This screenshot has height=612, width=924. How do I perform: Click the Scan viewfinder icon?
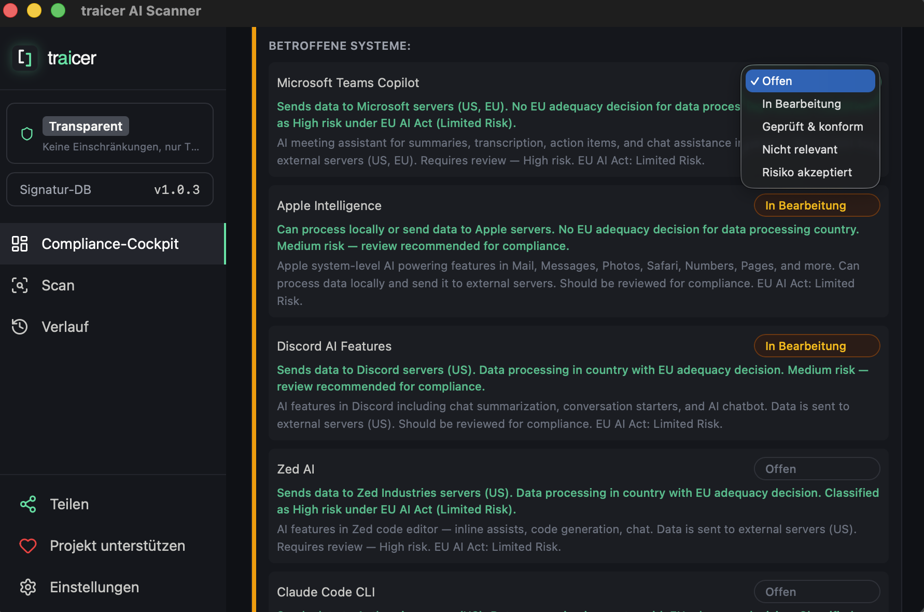20,285
